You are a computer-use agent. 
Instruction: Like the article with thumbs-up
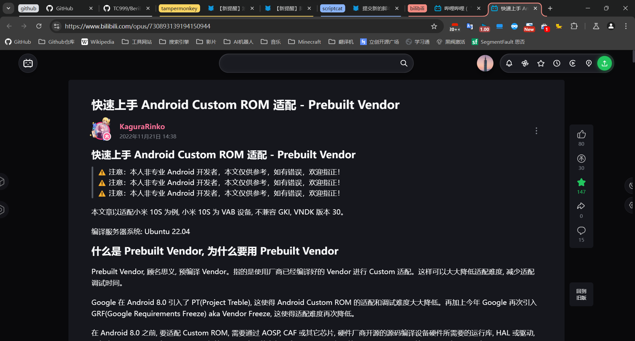click(581, 134)
